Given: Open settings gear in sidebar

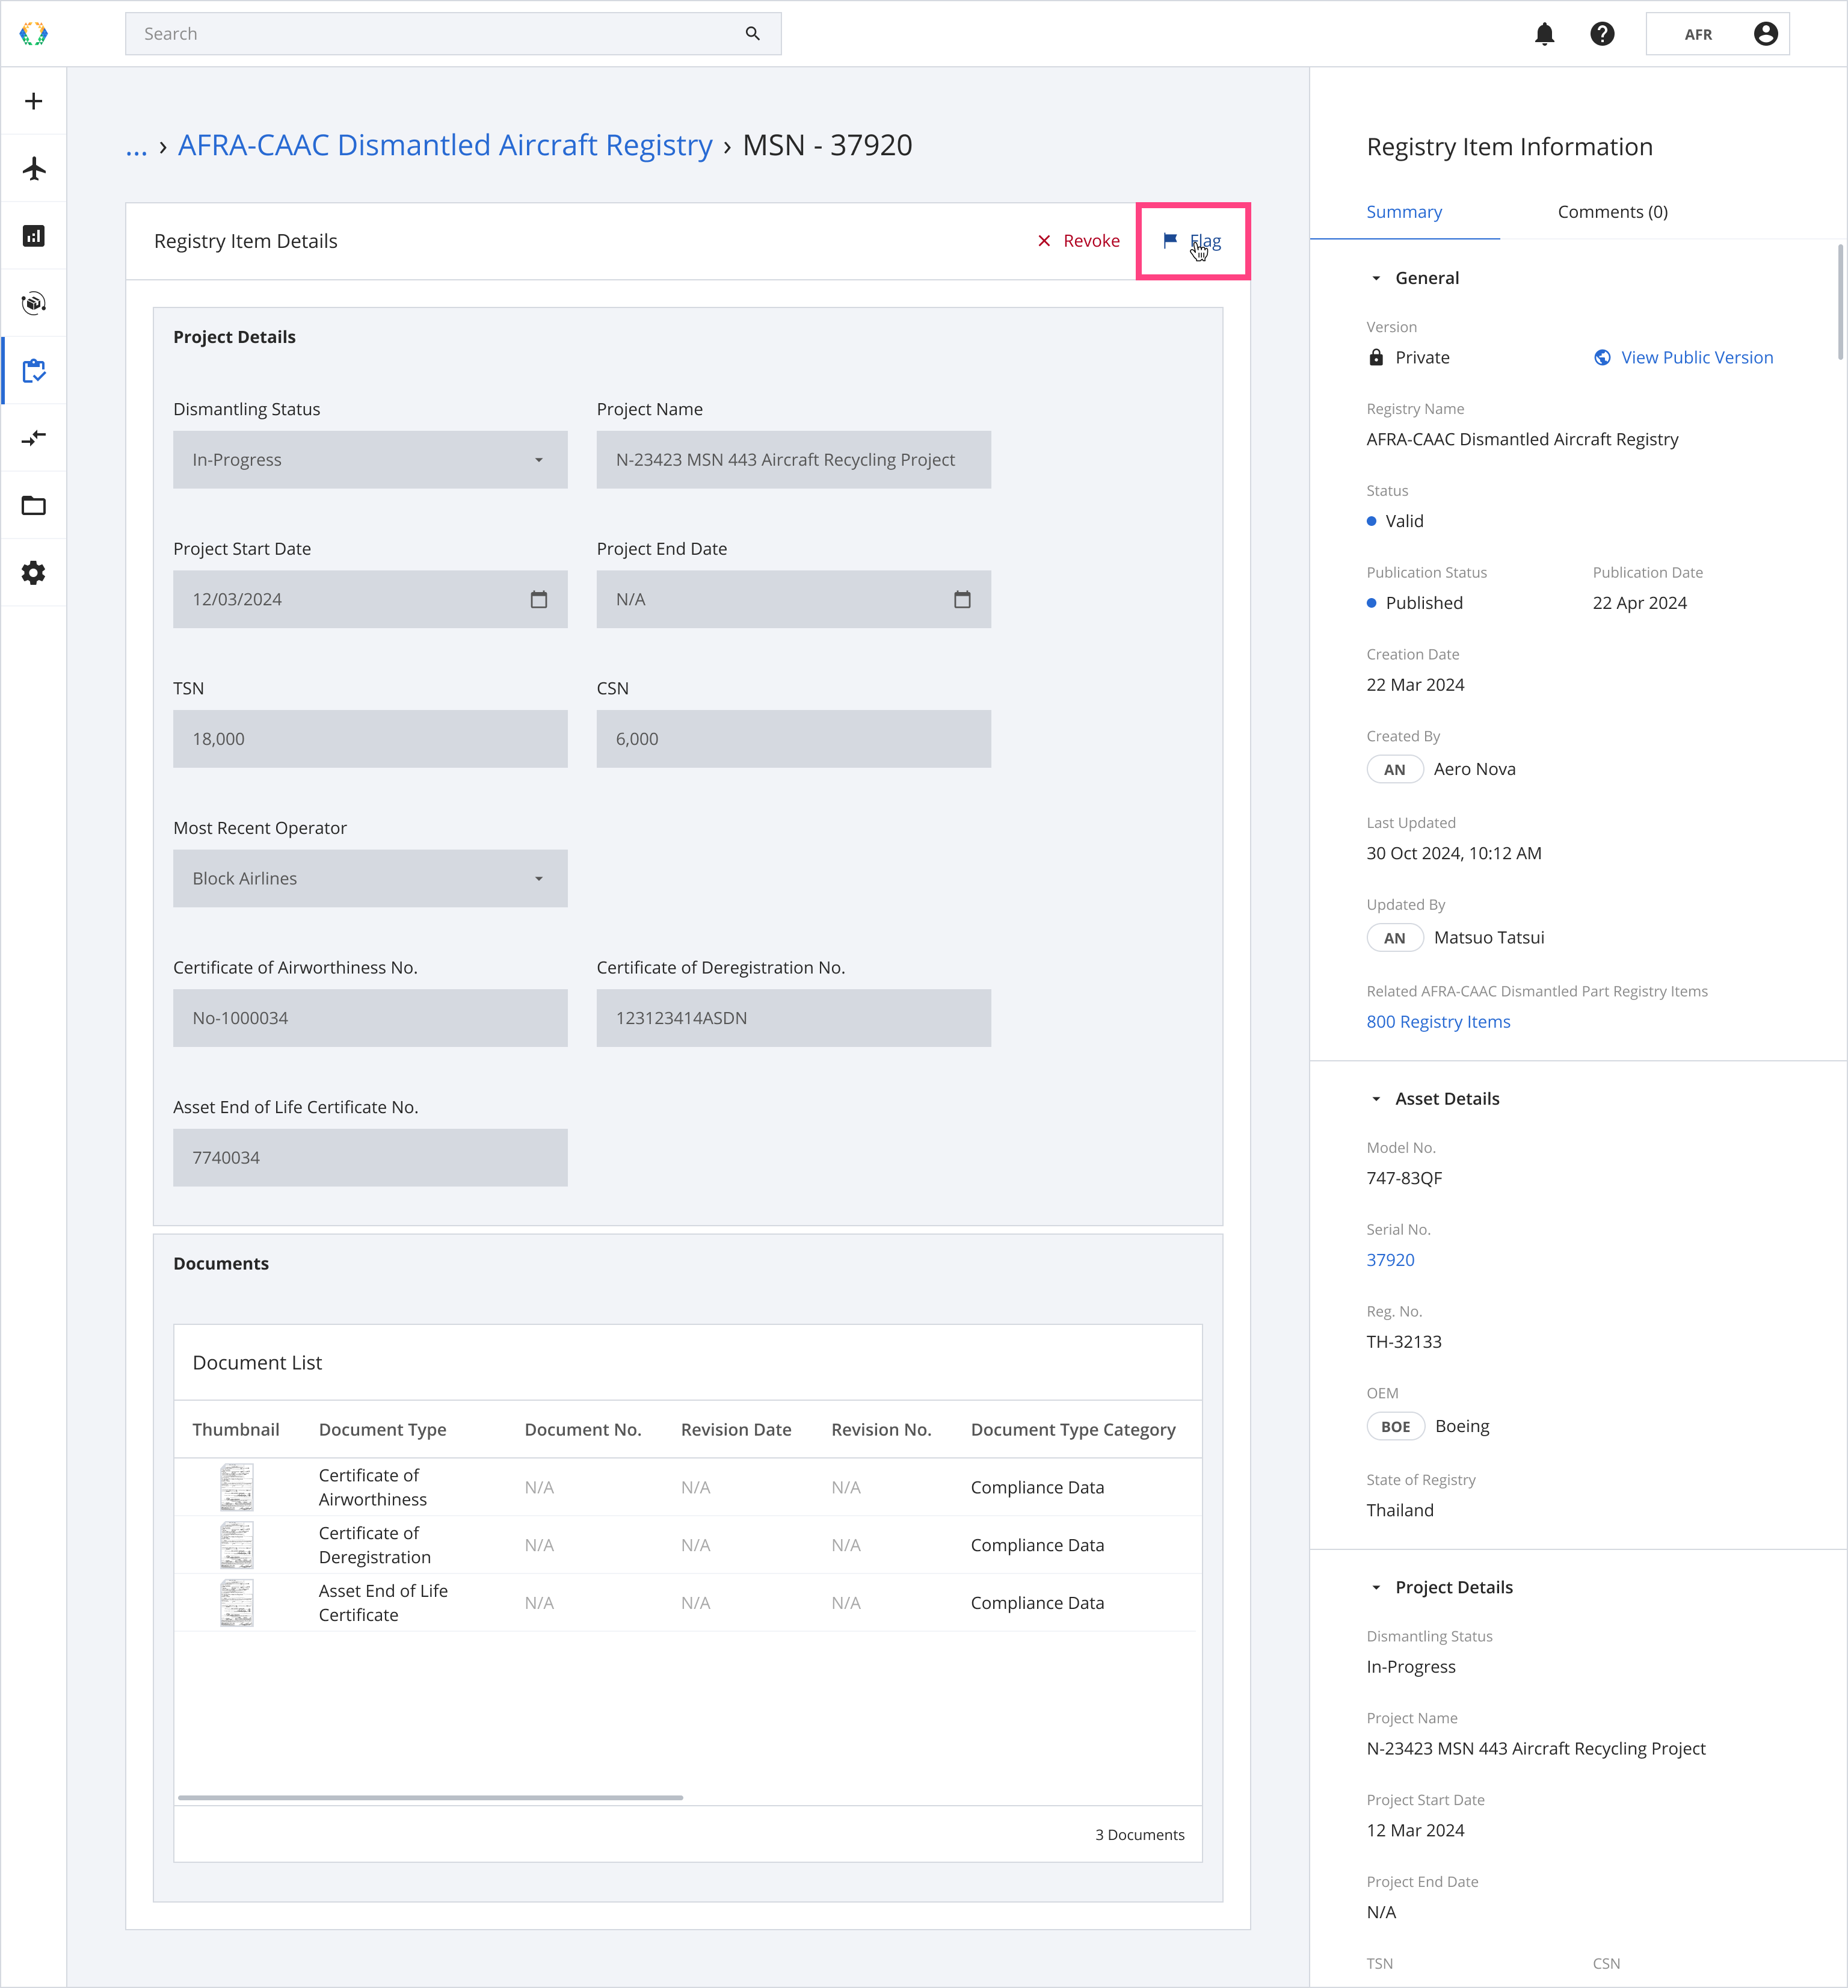Looking at the screenshot, I should [x=34, y=573].
